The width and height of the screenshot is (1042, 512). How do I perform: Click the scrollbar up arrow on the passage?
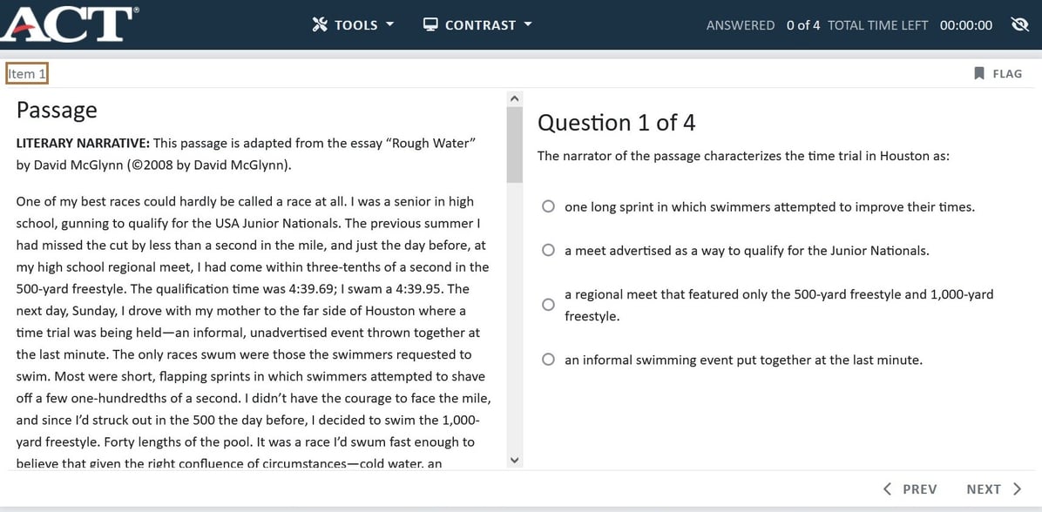[x=514, y=98]
